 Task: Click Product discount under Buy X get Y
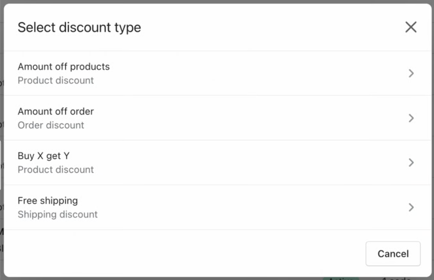(x=56, y=170)
